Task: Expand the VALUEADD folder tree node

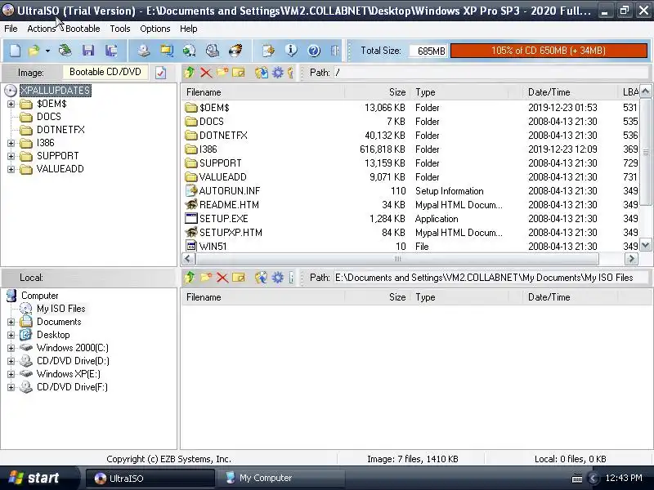Action: point(11,169)
